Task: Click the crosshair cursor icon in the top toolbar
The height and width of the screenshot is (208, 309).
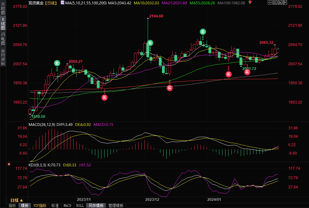Action: point(270,3)
